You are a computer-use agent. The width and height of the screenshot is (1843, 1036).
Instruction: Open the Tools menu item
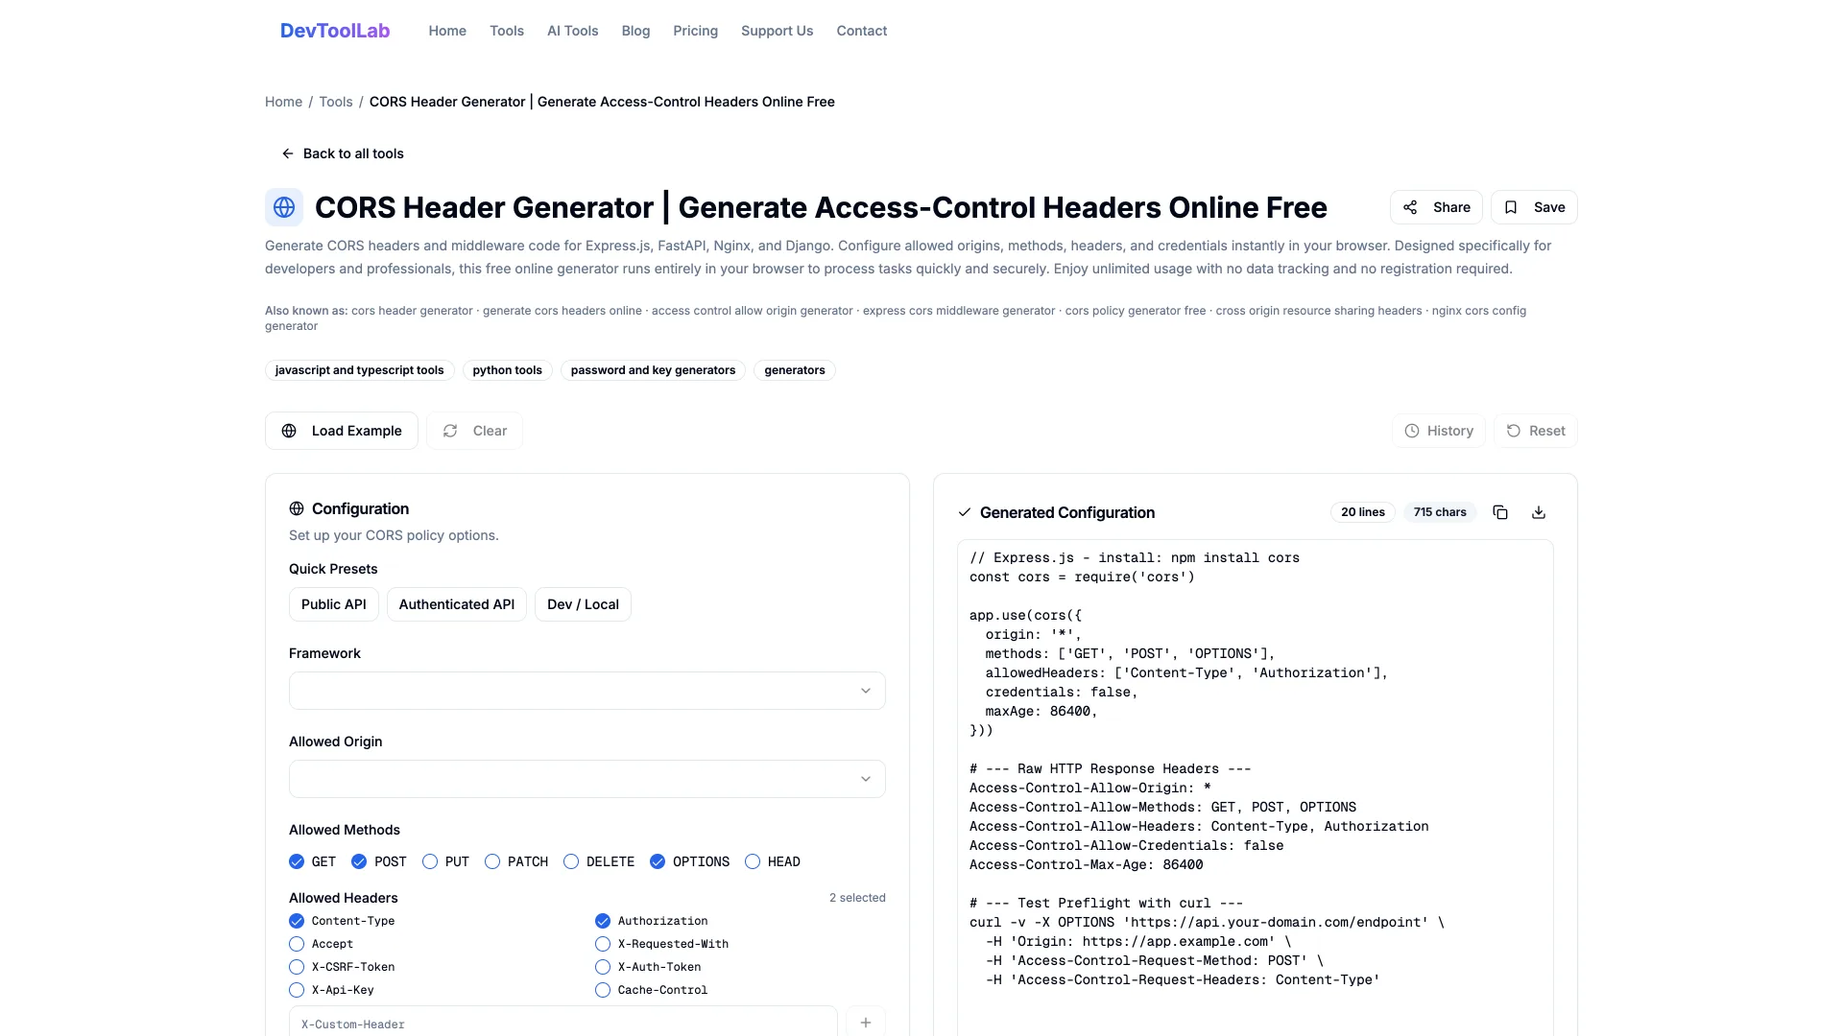coord(507,31)
